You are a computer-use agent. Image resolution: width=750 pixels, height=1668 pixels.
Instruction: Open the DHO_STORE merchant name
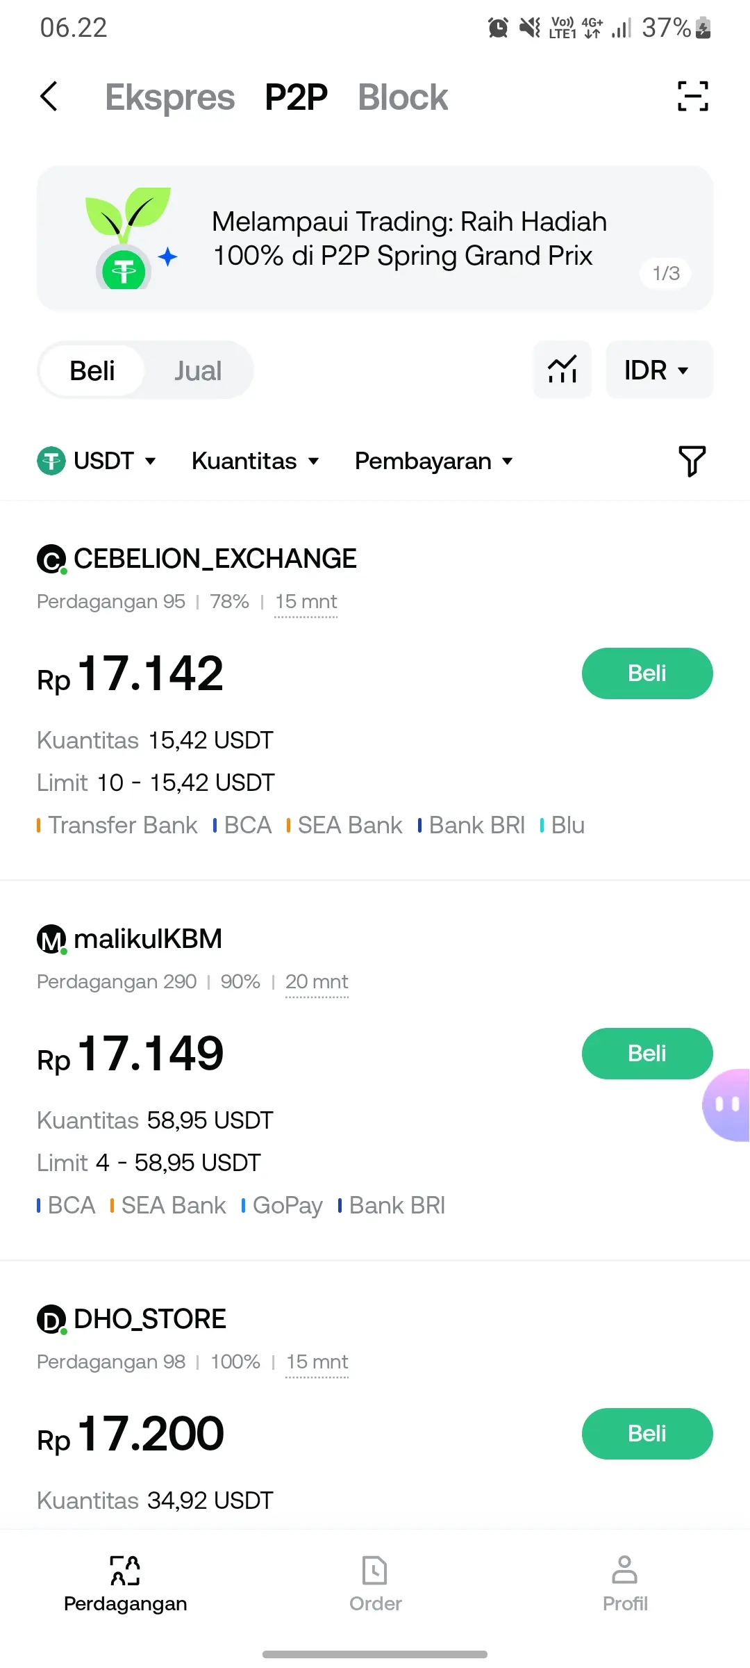click(x=149, y=1319)
